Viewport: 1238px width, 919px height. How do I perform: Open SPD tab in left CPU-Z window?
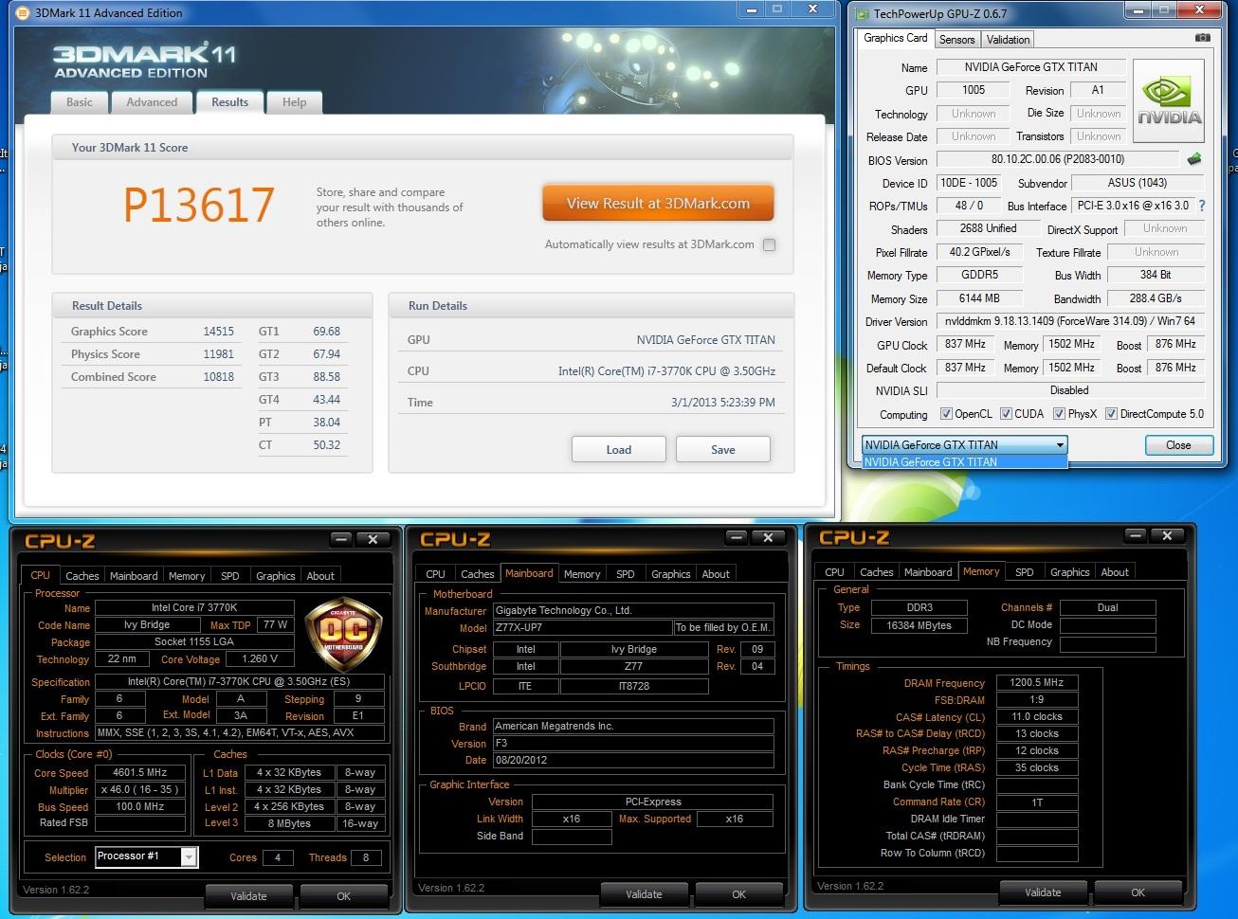pos(230,576)
